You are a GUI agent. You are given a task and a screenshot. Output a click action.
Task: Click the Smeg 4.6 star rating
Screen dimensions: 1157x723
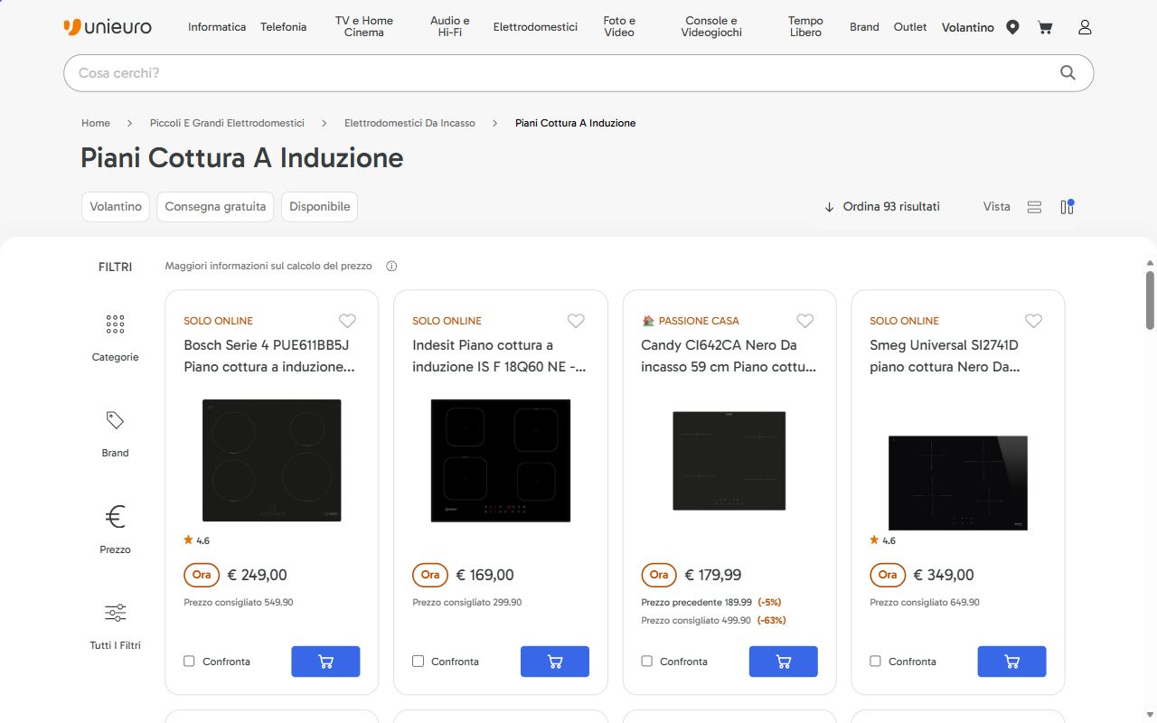[x=882, y=540]
